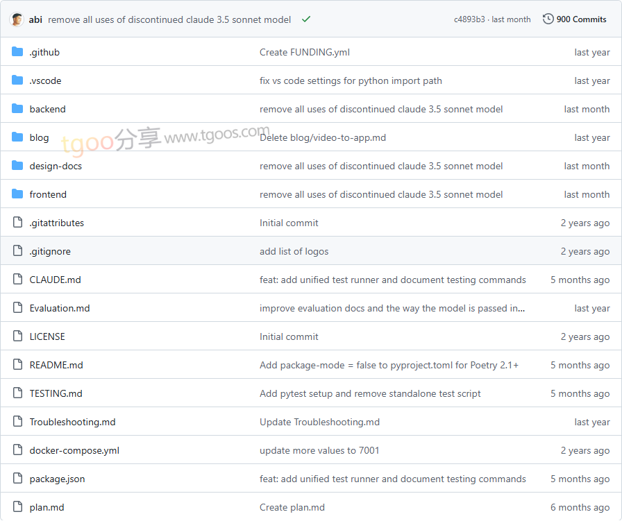
Task: Open the 900 Commits history
Action: (575, 19)
